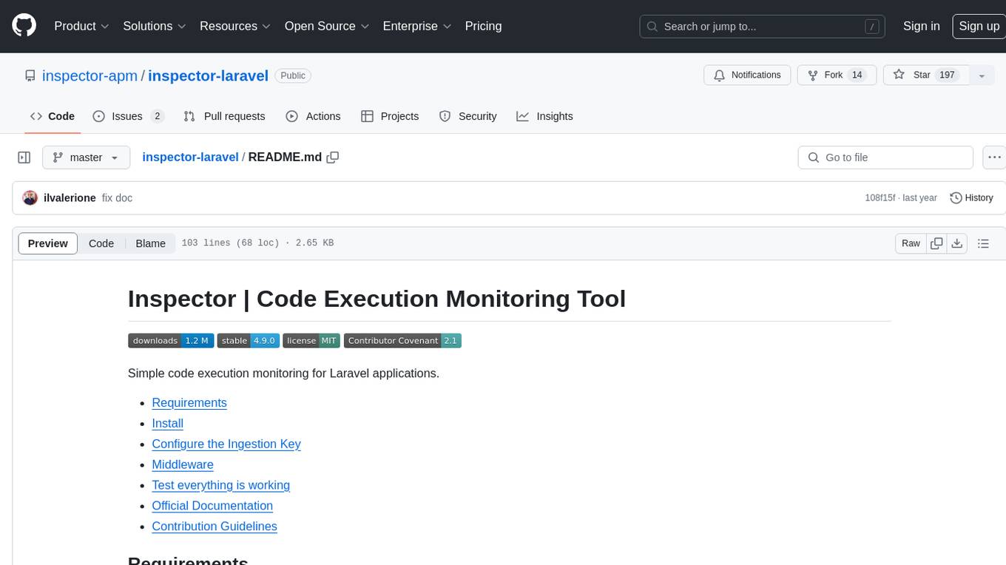Open the Pricing page
Screen dimensions: 1006x565
tap(483, 26)
